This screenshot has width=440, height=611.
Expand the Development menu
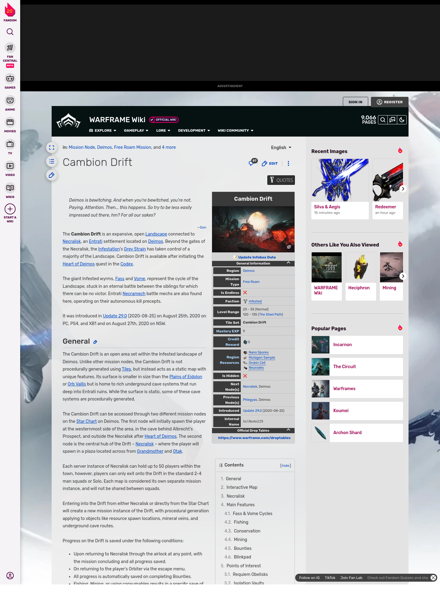(194, 130)
